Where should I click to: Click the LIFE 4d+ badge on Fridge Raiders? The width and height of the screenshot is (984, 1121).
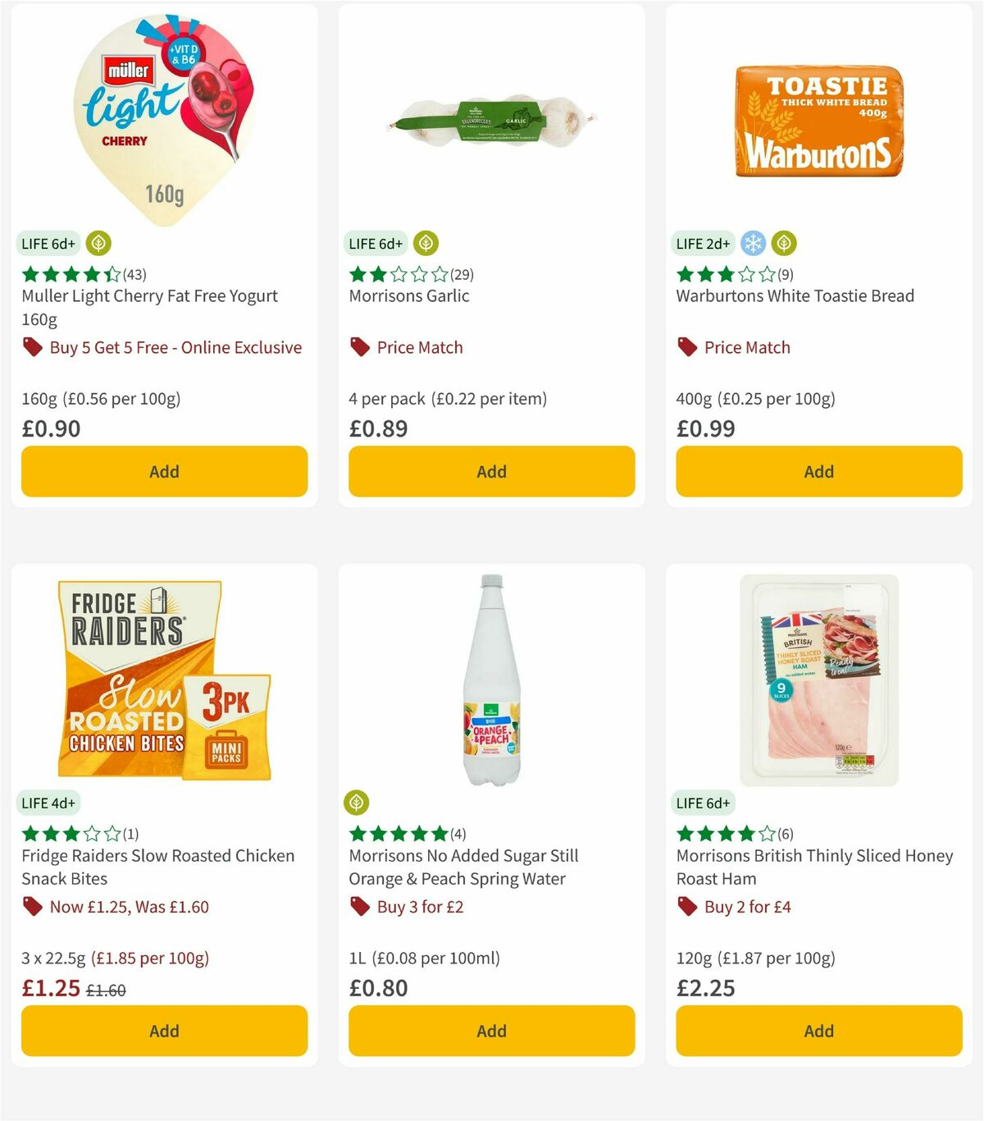[43, 803]
